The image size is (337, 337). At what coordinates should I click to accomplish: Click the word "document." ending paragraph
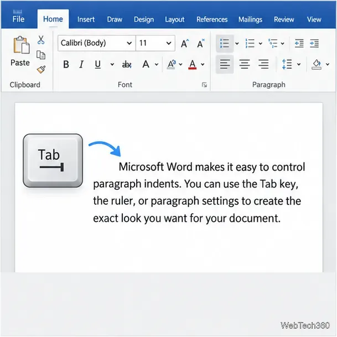point(255,218)
